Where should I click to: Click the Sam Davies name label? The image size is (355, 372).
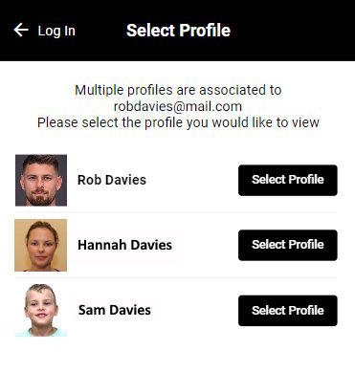115,310
